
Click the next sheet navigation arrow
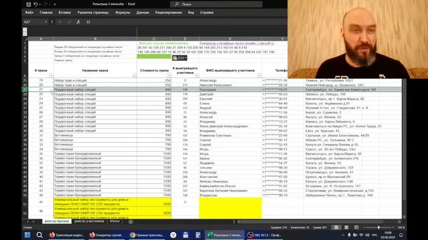pyautogui.click(x=33, y=222)
